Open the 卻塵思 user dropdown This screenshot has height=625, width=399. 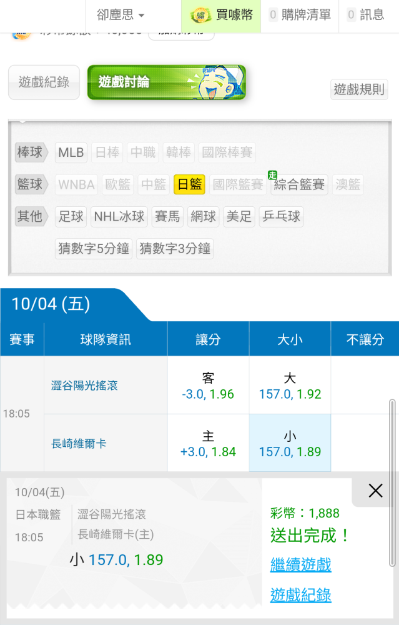pyautogui.click(x=121, y=15)
